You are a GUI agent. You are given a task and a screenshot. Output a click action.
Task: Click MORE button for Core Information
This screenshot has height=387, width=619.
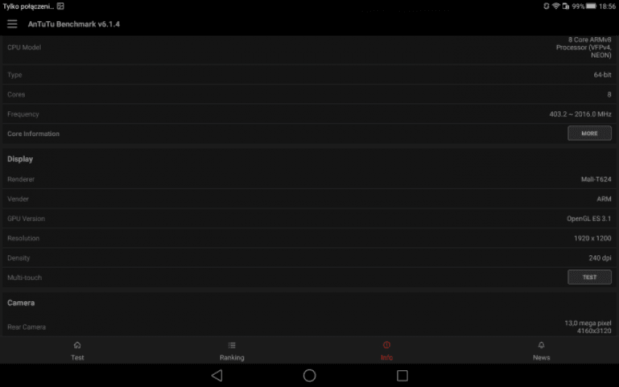[589, 133]
